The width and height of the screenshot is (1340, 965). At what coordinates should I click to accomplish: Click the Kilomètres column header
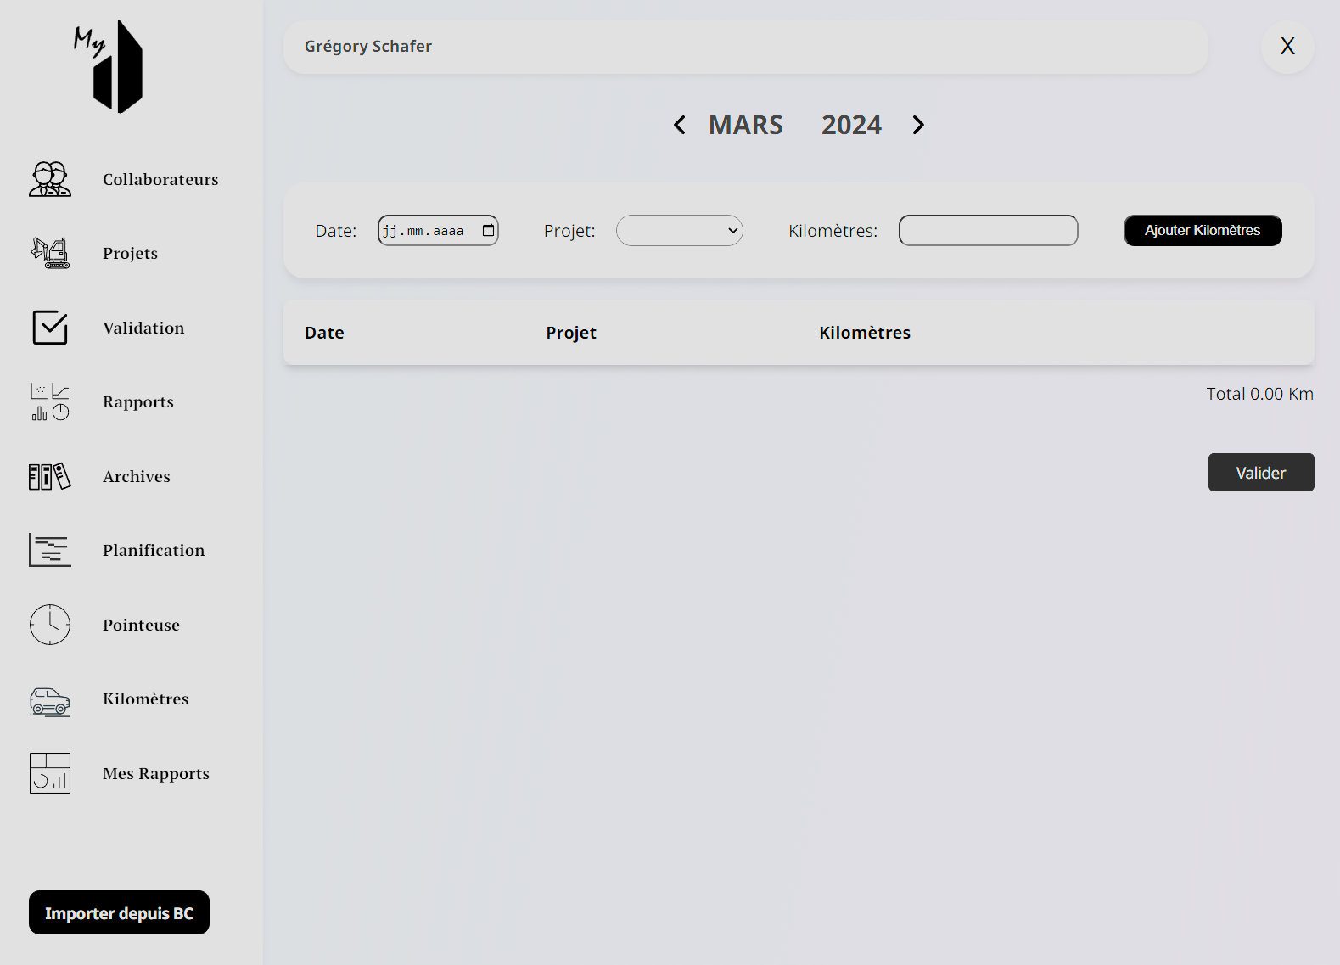coord(865,333)
